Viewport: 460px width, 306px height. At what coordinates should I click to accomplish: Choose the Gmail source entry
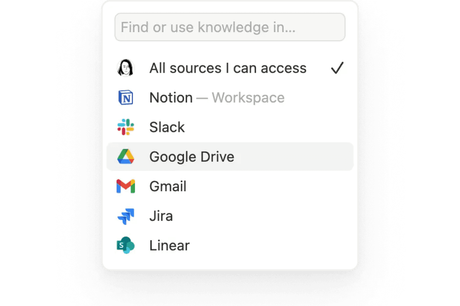point(168,187)
